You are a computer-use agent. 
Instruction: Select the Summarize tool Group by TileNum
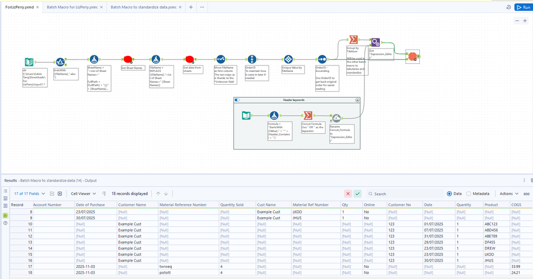(x=354, y=40)
